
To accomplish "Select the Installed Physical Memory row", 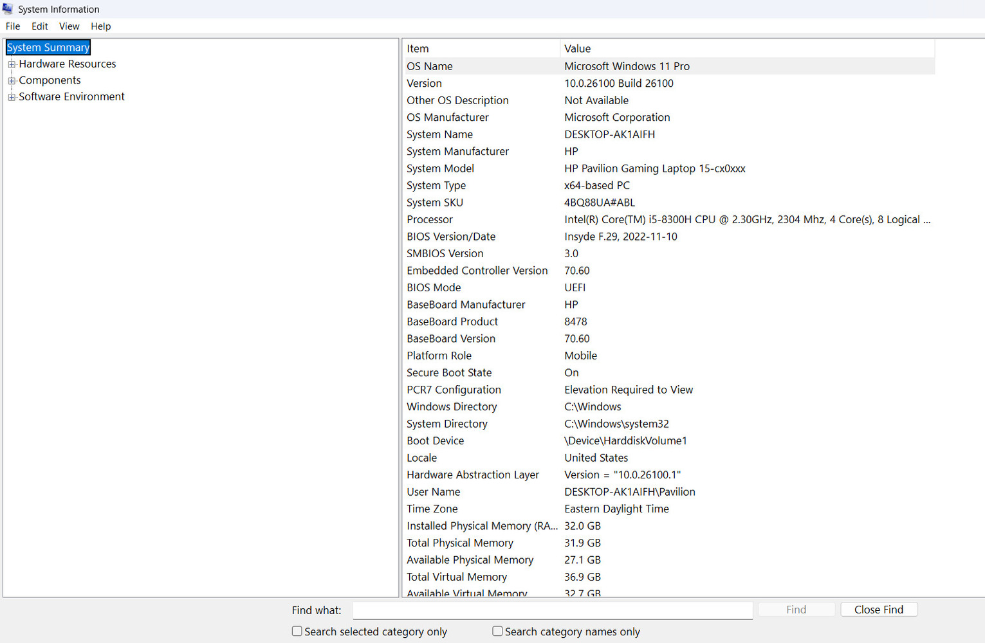I will pyautogui.click(x=669, y=526).
